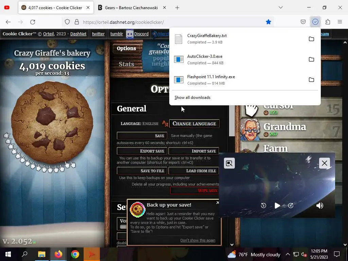Open CrazyGiraffeBakery.txt download entry
The height and width of the screenshot is (261, 348).
coord(238,39)
